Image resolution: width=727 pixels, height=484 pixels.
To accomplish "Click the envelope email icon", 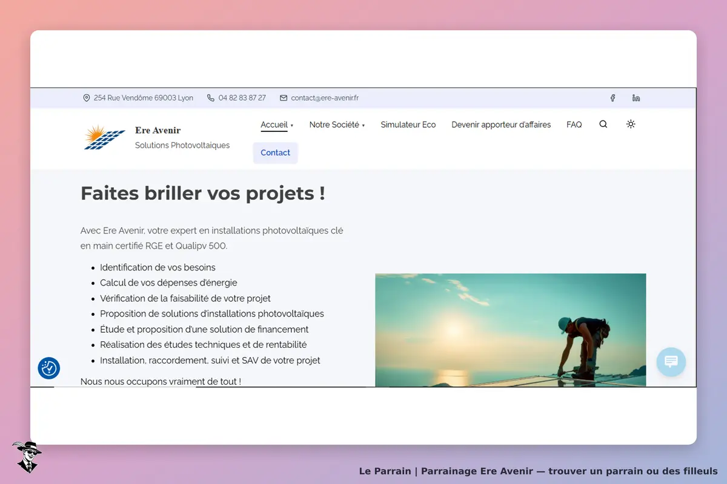I will point(284,98).
